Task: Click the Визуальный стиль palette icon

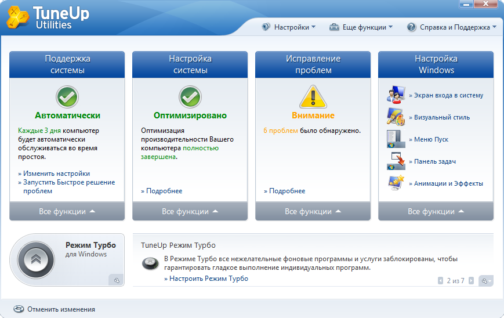Action: [396, 117]
